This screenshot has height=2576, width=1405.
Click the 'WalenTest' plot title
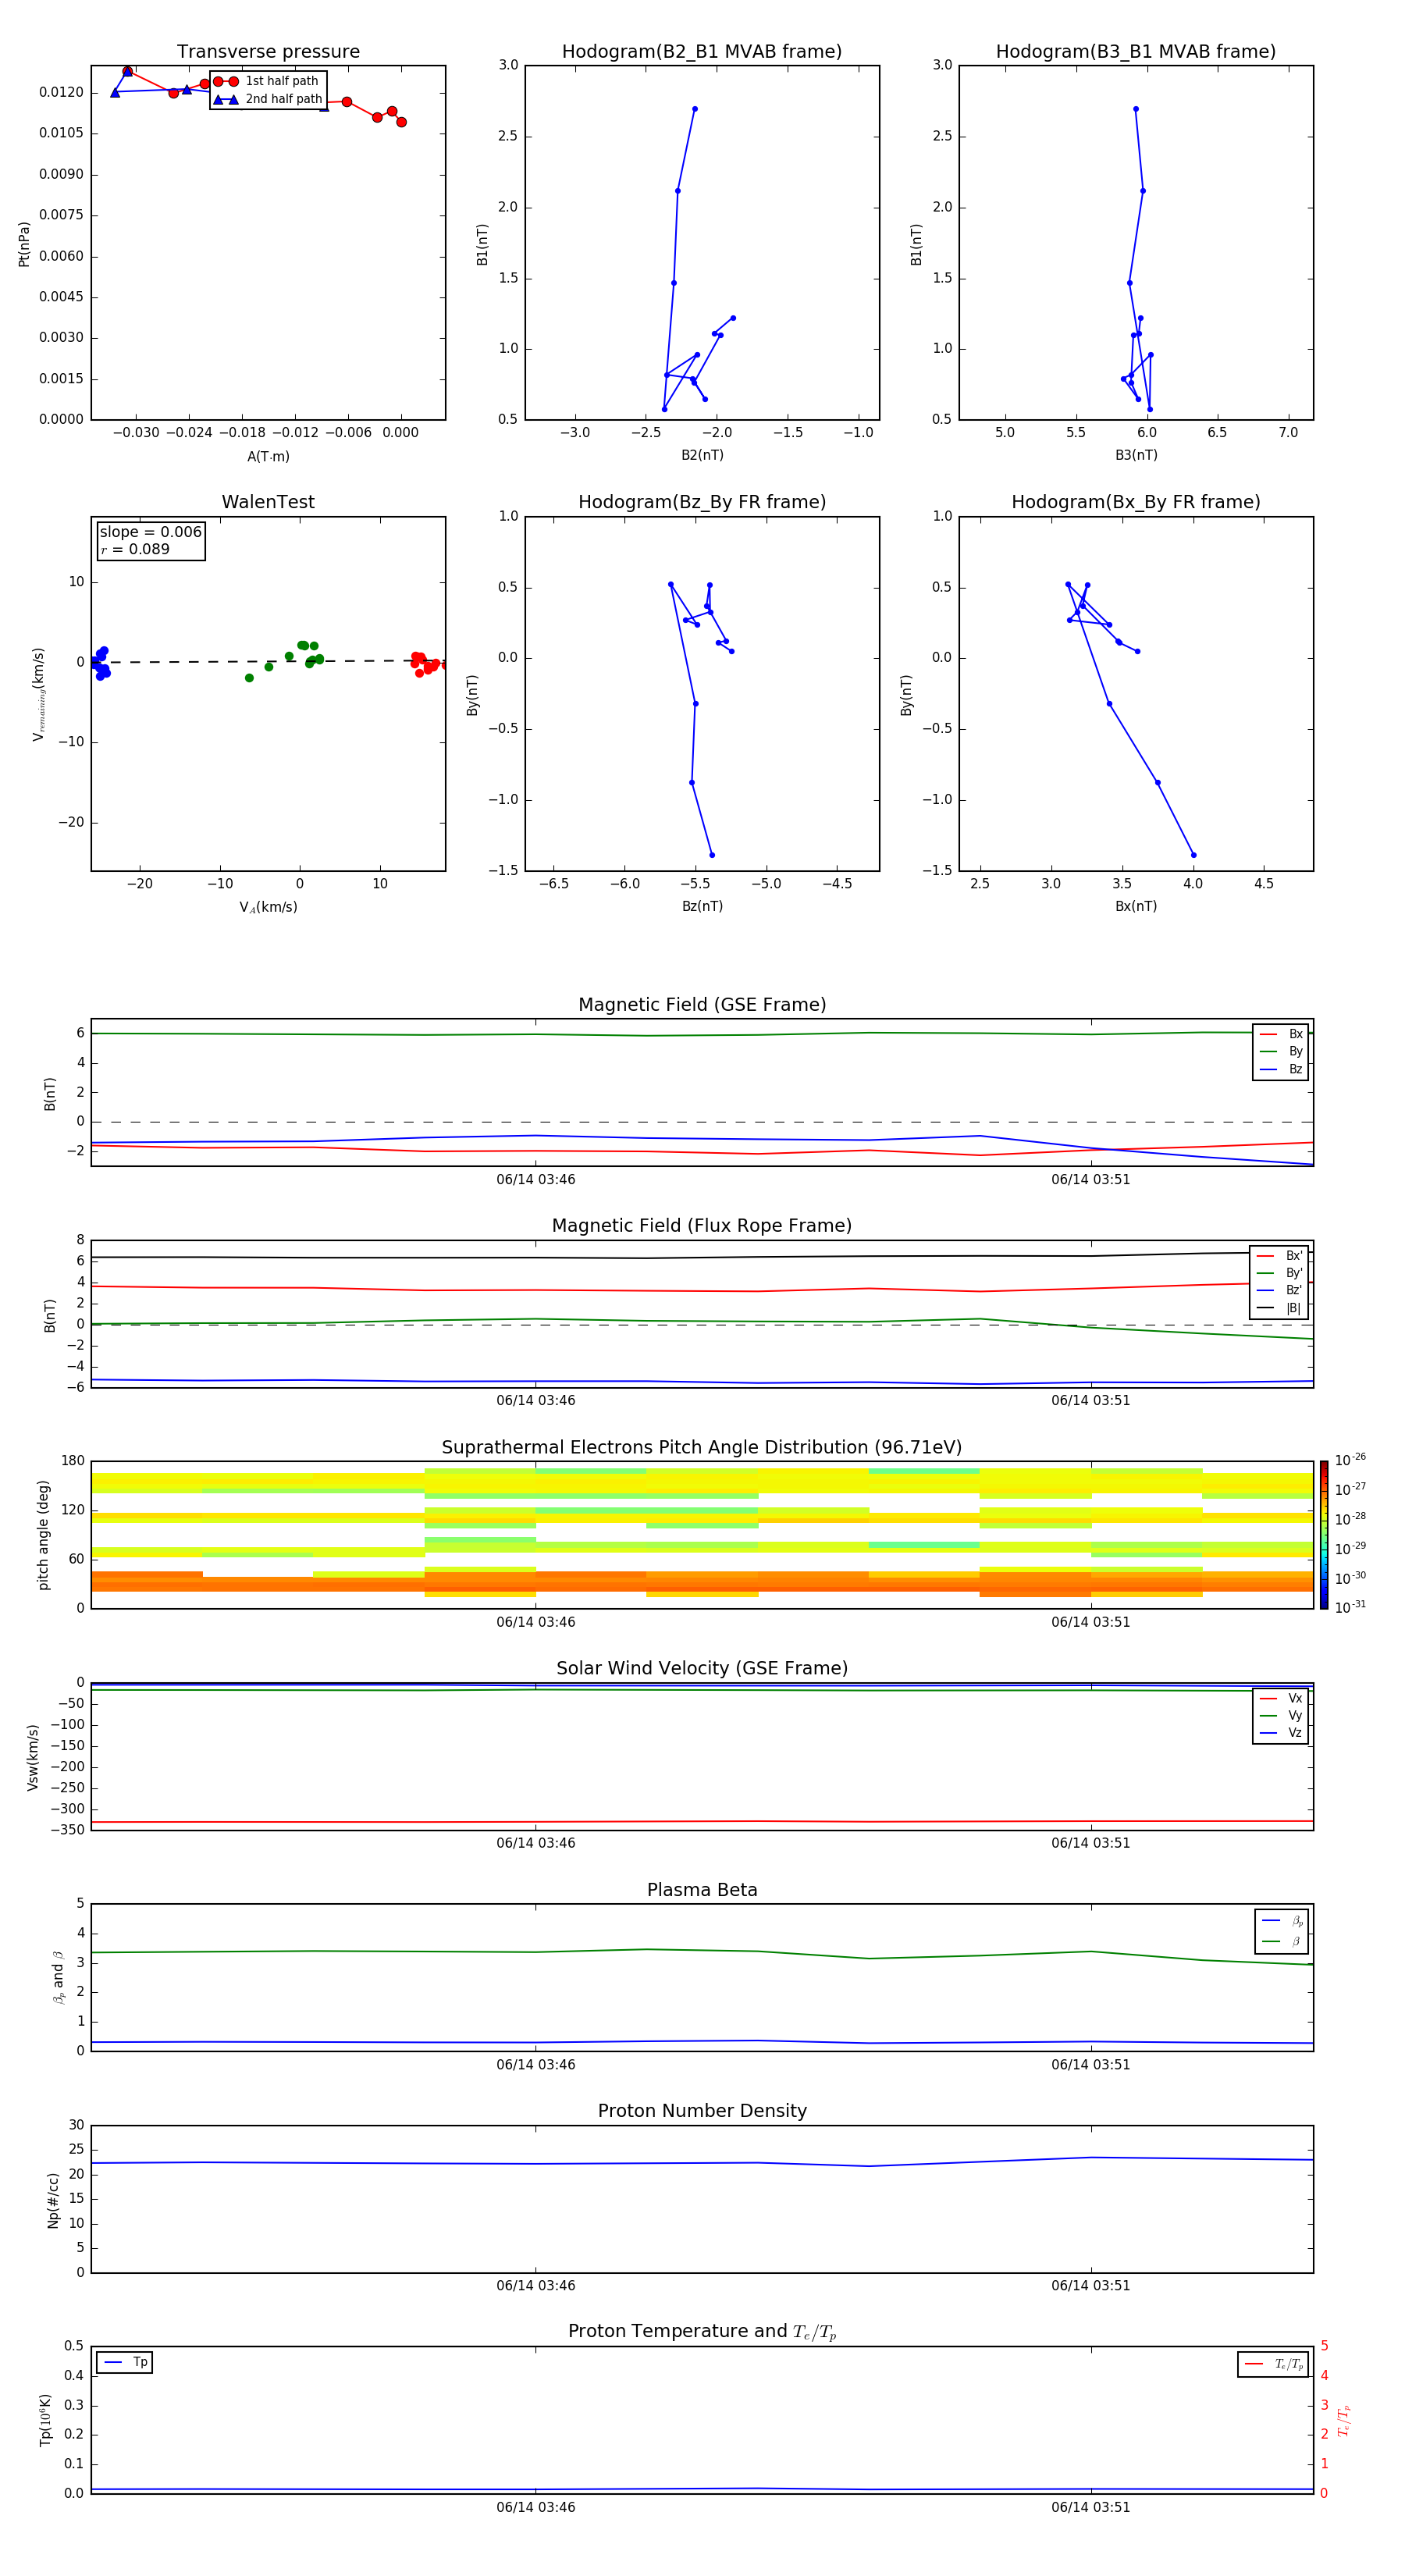point(268,502)
